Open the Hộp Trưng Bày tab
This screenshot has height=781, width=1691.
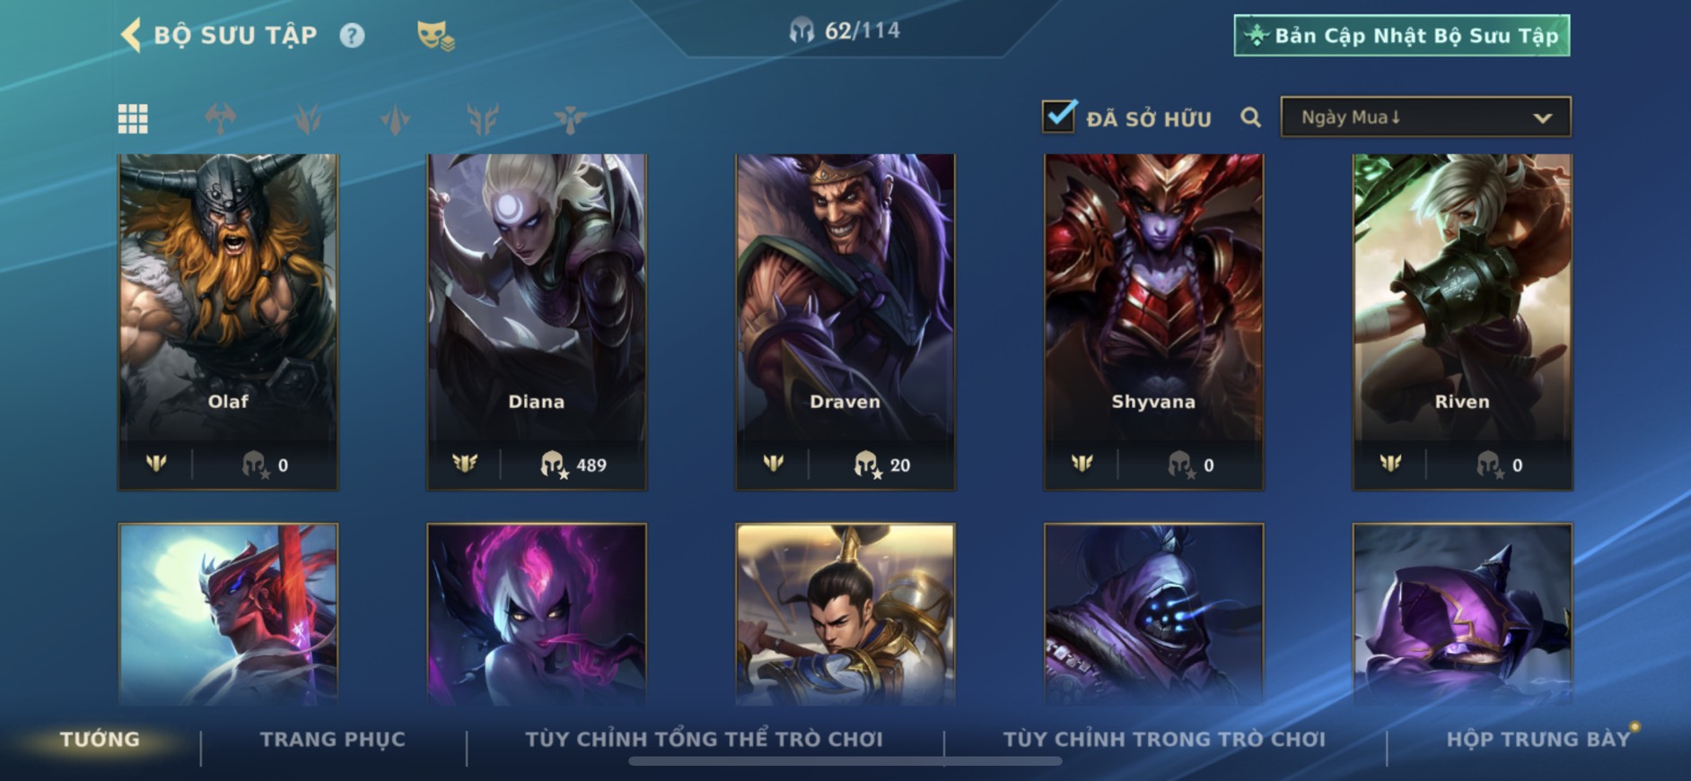[1538, 740]
